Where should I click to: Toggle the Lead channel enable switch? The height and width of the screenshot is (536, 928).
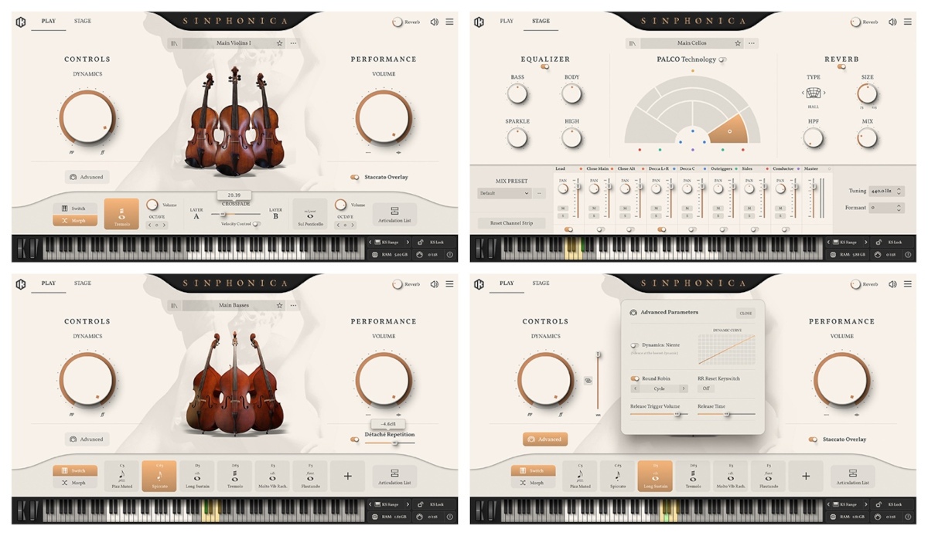pyautogui.click(x=568, y=229)
